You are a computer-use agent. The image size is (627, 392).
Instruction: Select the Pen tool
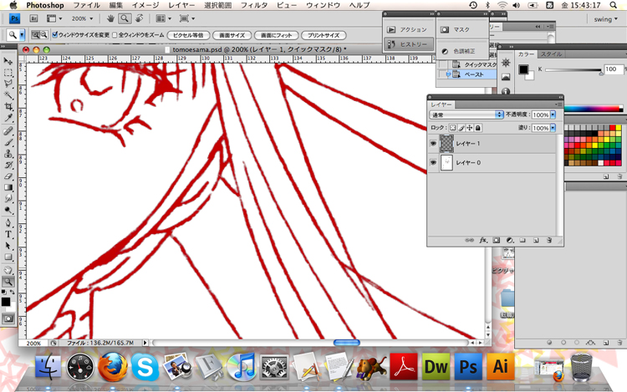pos(8,223)
